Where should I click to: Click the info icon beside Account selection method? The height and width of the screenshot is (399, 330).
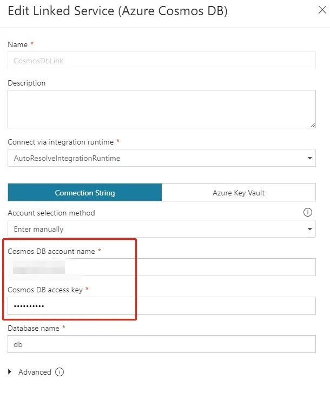coord(308,212)
